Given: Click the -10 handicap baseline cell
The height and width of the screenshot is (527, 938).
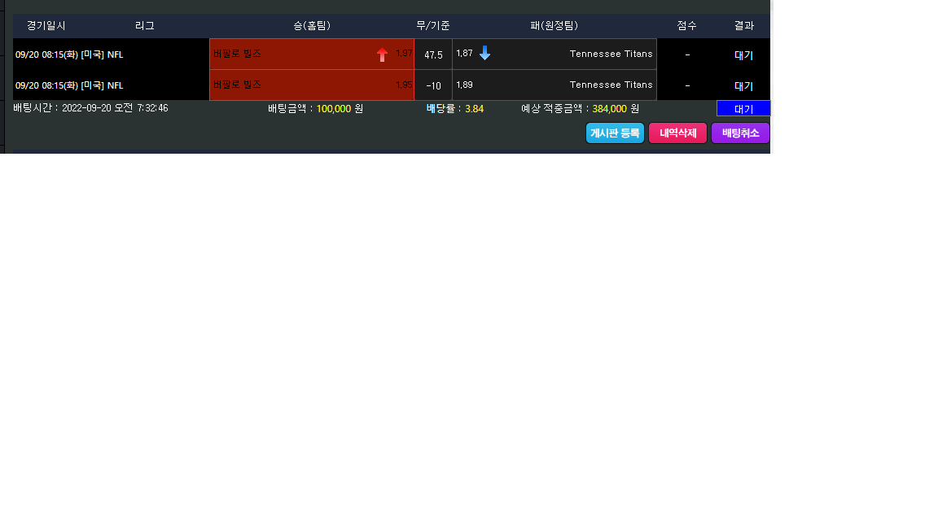Looking at the screenshot, I should pos(433,85).
